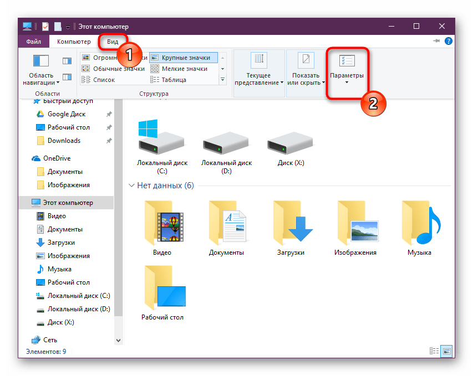Switch to the Компьютер ribbon tab
The width and height of the screenshot is (473, 376).
(73, 42)
